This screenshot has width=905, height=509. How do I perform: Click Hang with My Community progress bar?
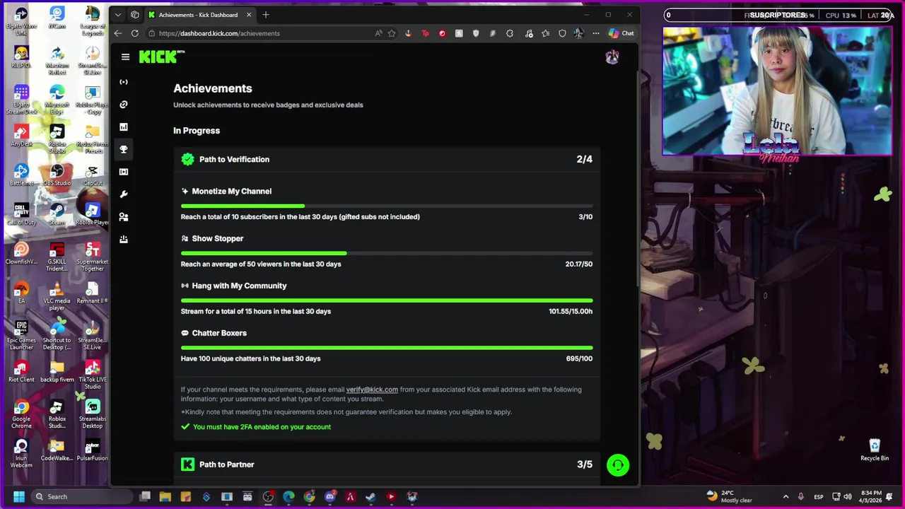click(x=387, y=300)
